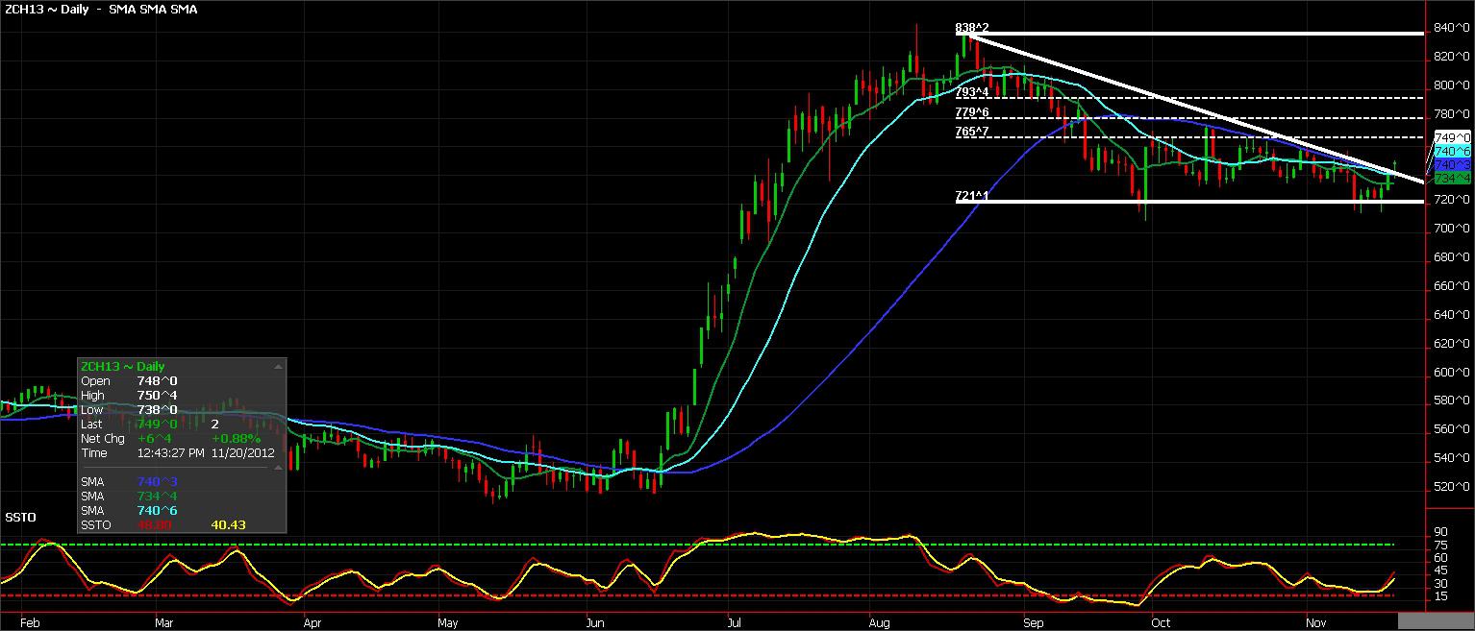1475x631 pixels.
Task: Select the 793^4 retracement level label
Action: (971, 92)
